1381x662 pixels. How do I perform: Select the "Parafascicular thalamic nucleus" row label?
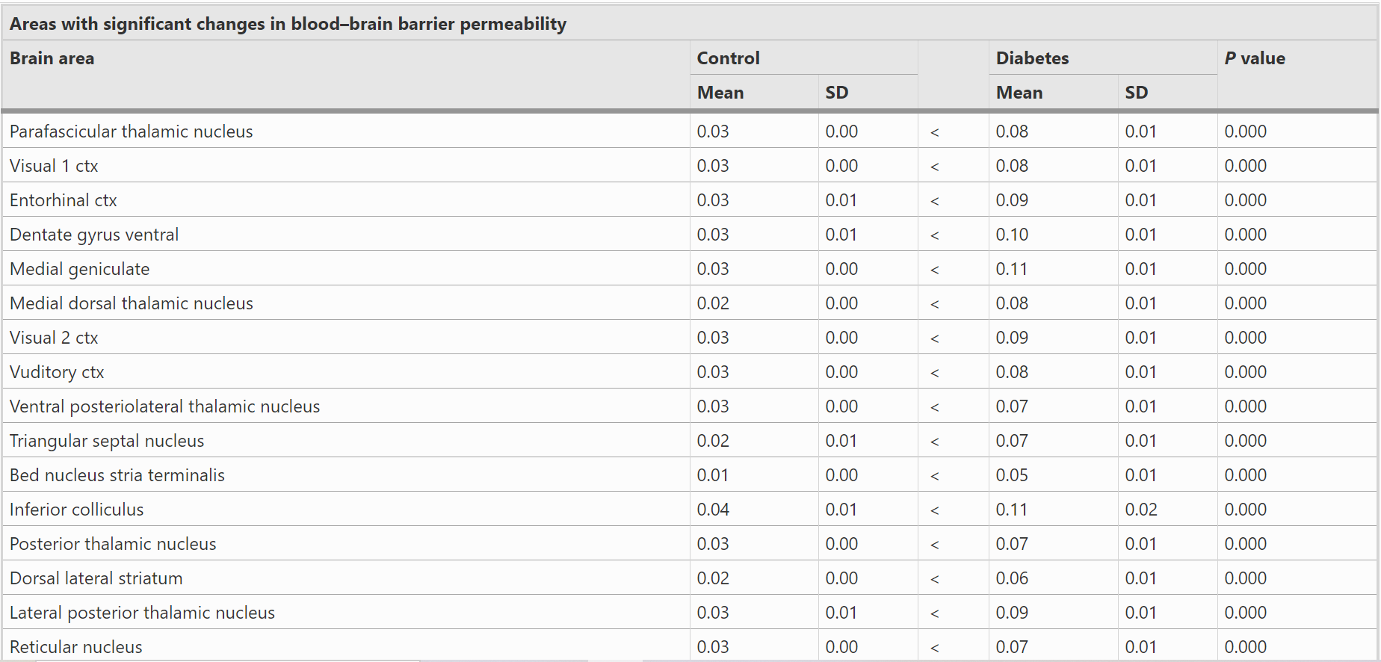click(132, 132)
